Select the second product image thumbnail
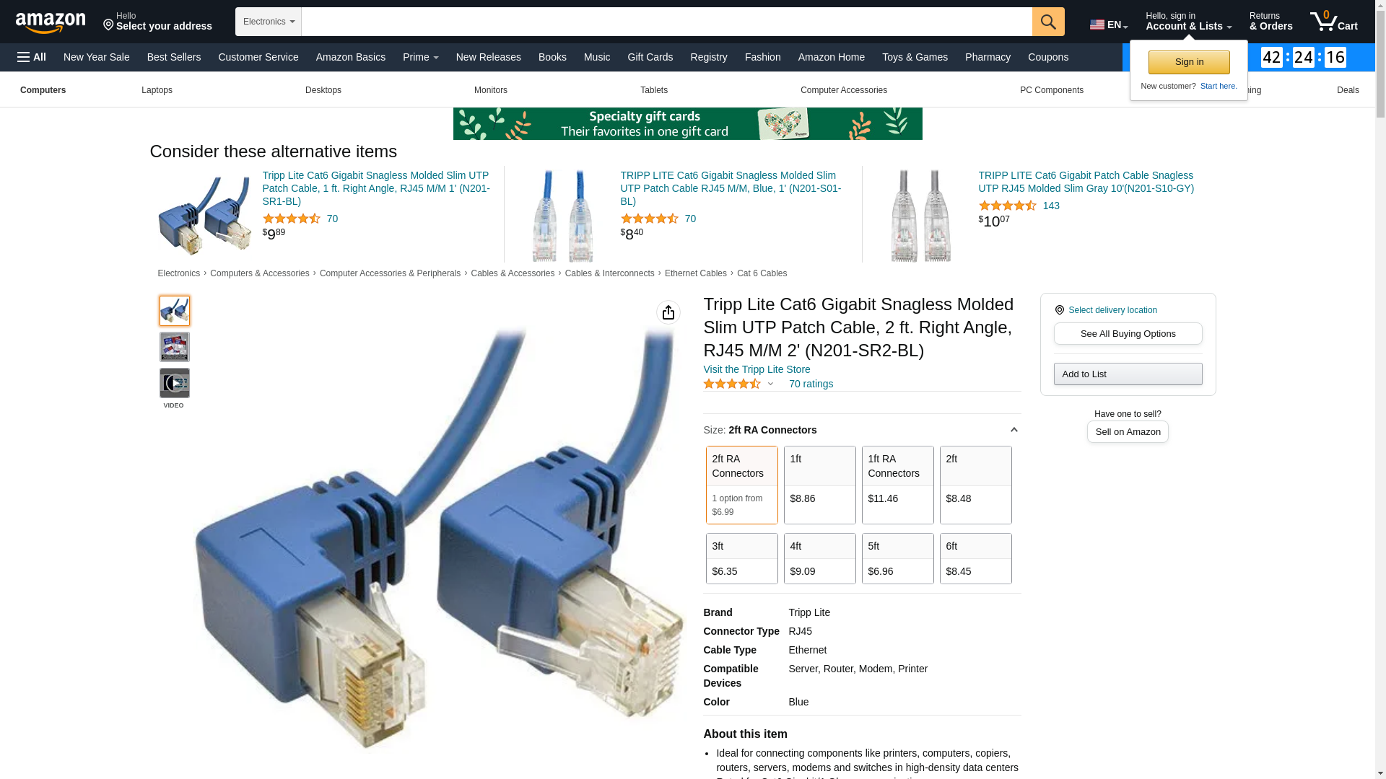Viewport: 1386px width, 779px height. (174, 347)
